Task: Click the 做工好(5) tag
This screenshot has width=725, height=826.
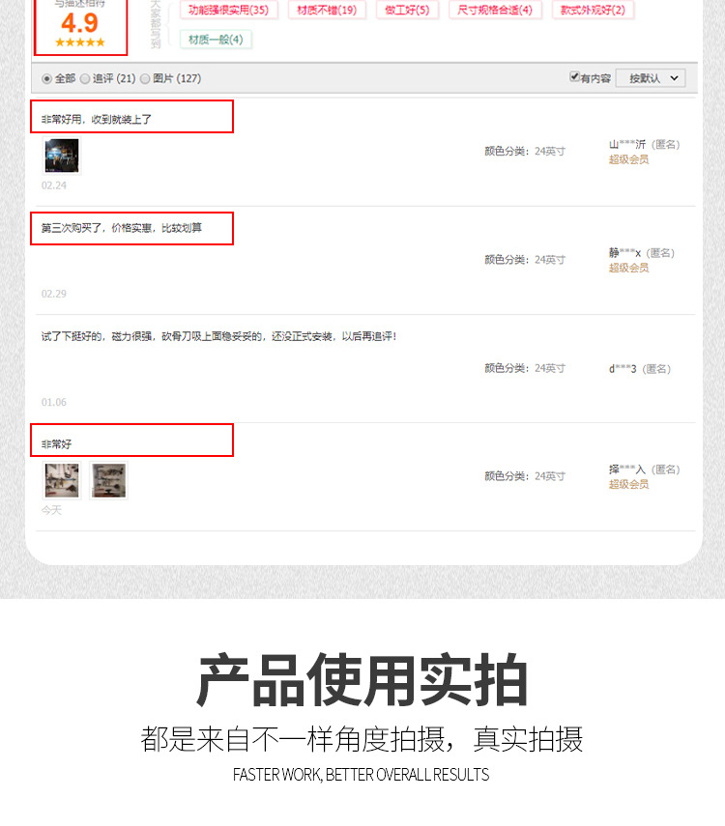Action: click(x=407, y=10)
